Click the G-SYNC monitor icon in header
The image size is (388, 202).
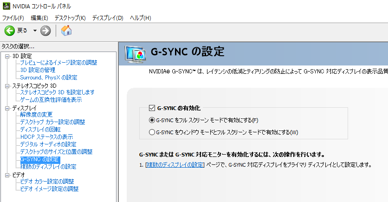point(135,54)
